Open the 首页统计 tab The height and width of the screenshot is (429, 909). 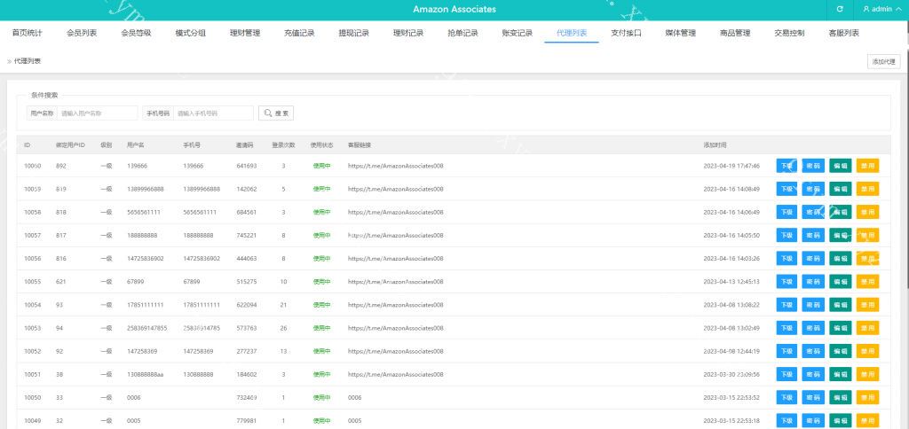coord(28,33)
